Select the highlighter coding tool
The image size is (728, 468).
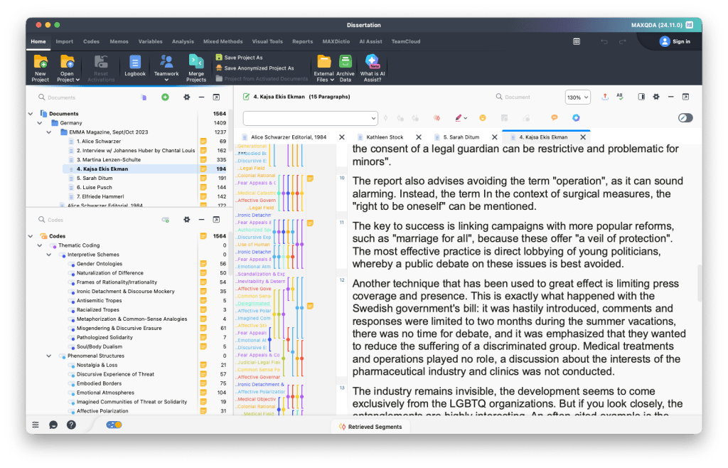click(459, 118)
